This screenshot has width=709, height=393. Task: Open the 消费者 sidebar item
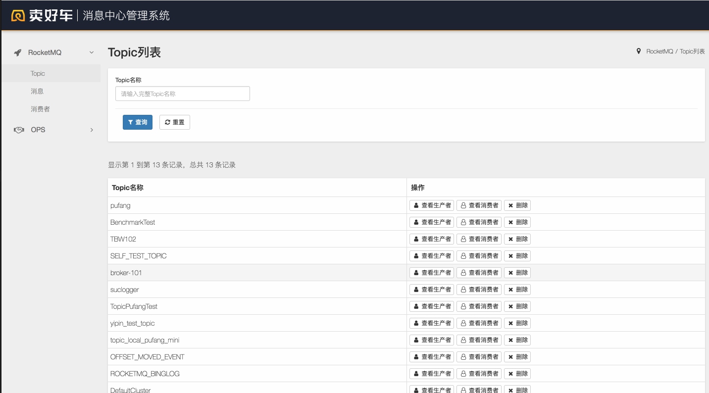51,109
